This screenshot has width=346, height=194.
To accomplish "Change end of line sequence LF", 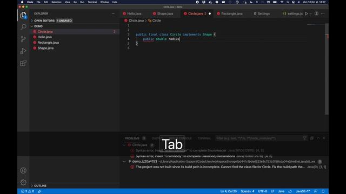I will click(272, 191).
